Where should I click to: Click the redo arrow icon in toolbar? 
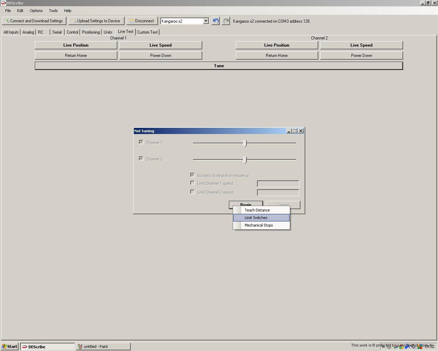(226, 21)
